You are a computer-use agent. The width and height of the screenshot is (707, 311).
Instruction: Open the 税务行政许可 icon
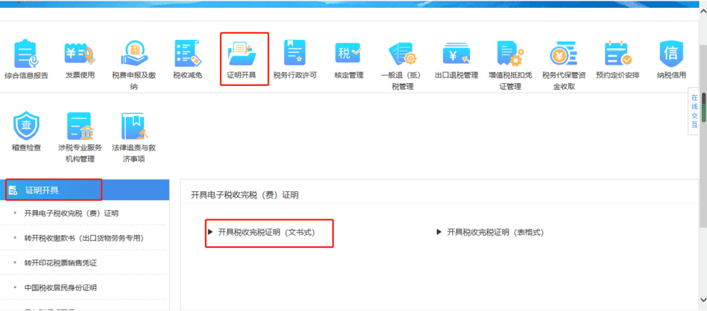[x=295, y=53]
